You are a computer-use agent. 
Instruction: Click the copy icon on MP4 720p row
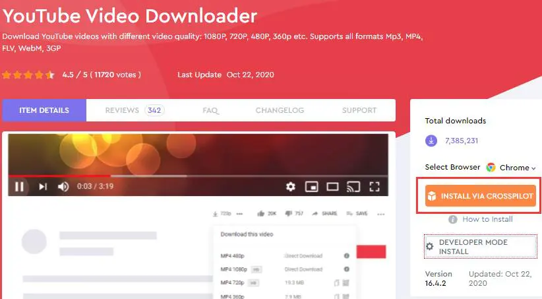[336, 282]
